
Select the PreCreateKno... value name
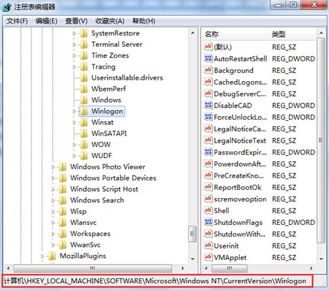coord(239,176)
